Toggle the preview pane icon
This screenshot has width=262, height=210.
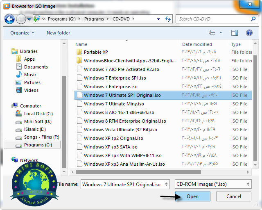(235, 33)
